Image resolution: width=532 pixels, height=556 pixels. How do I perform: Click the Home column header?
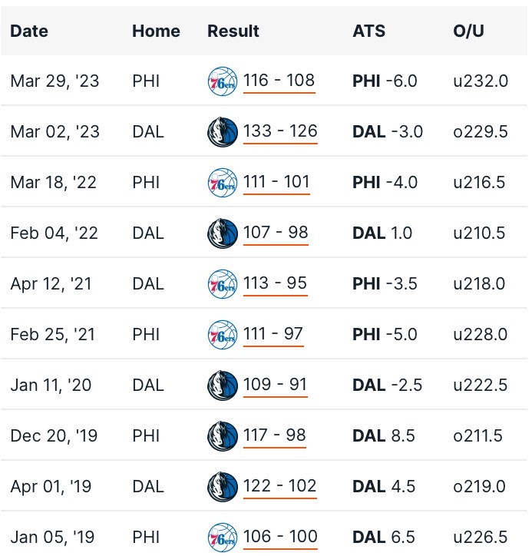156,31
